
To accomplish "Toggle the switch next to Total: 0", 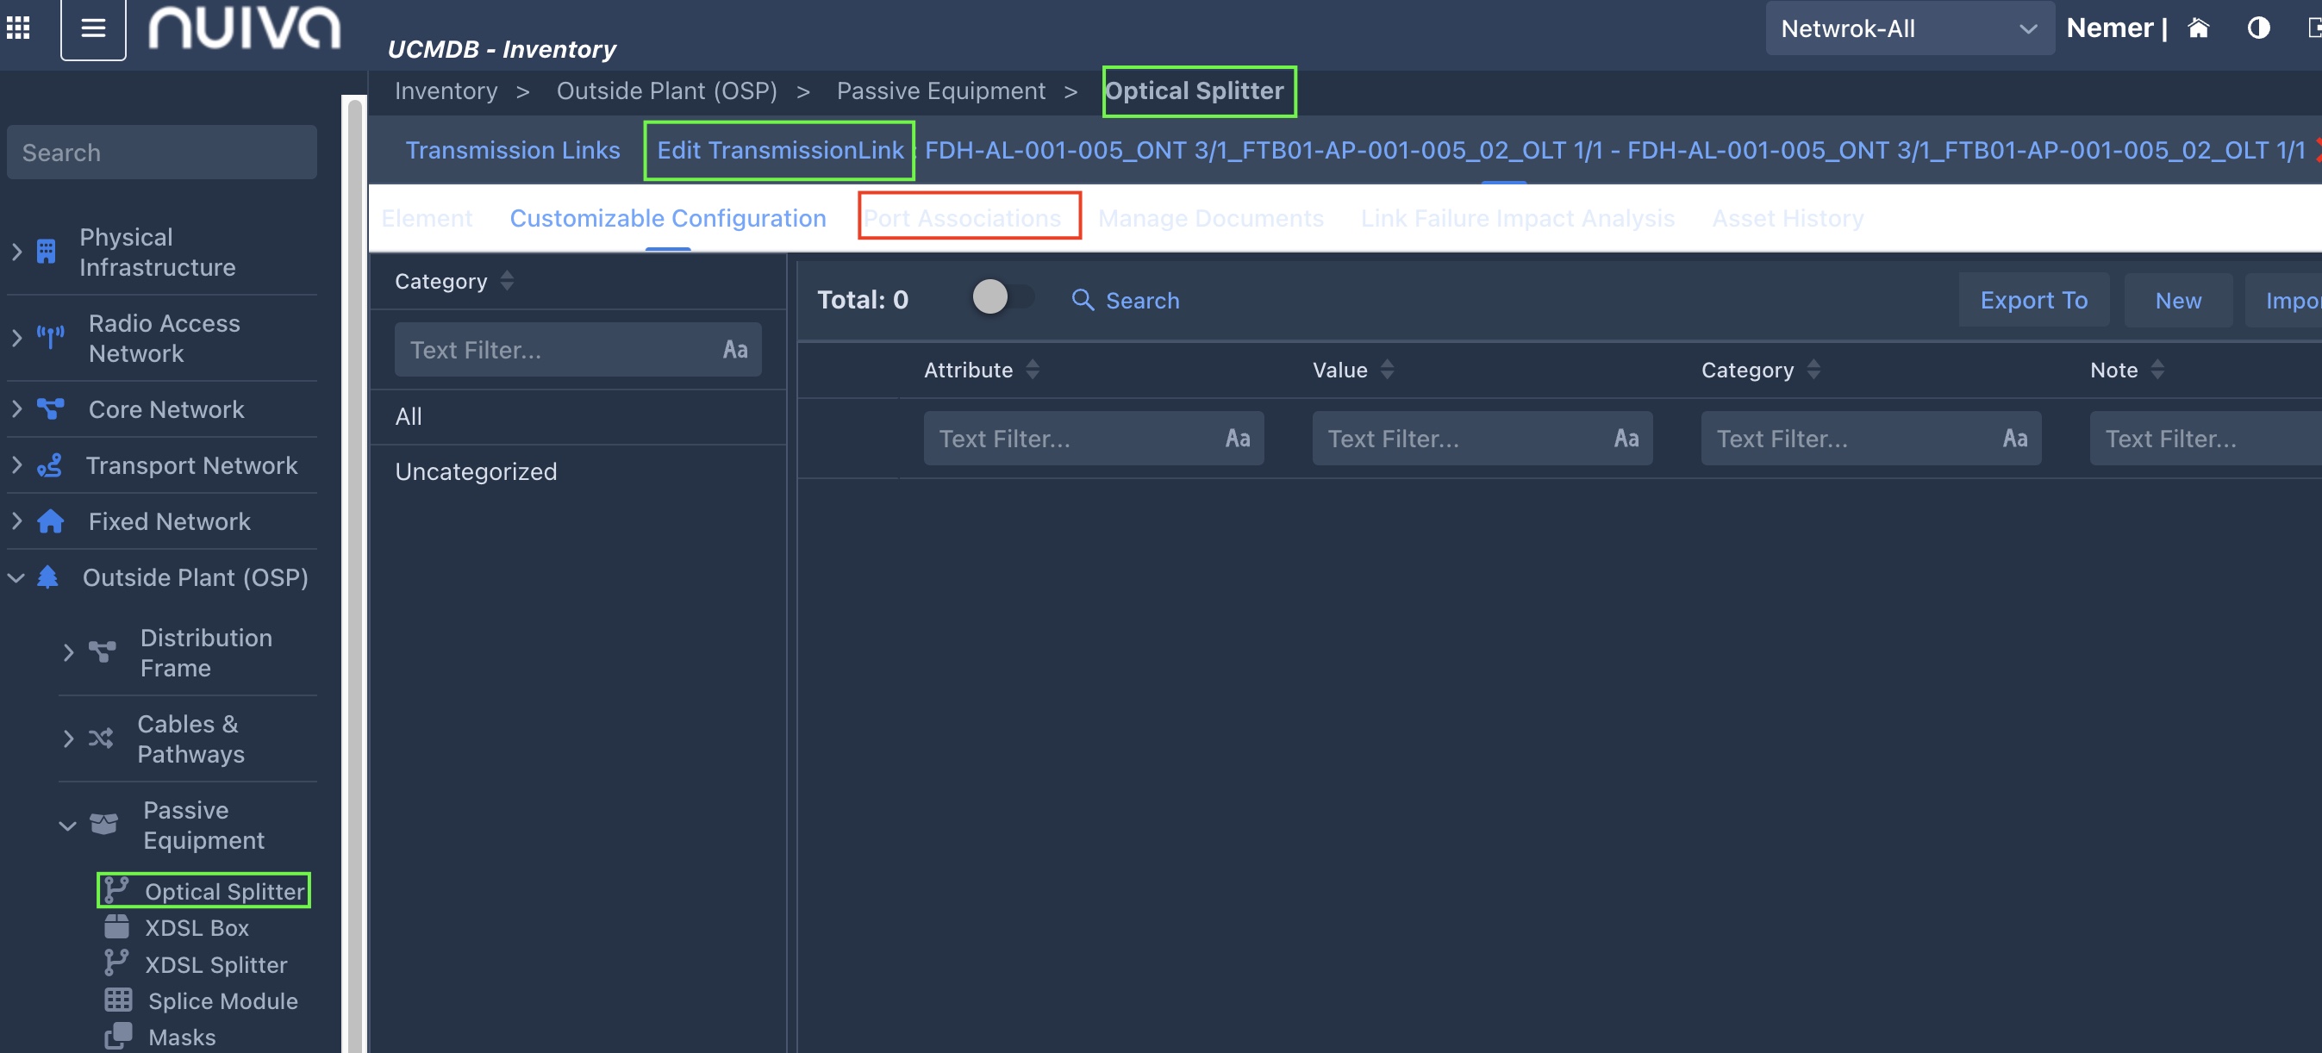I will point(1002,296).
